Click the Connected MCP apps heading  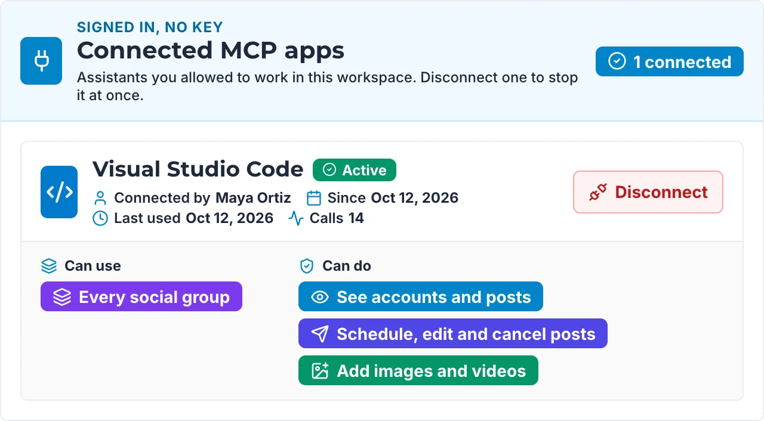[x=211, y=51]
